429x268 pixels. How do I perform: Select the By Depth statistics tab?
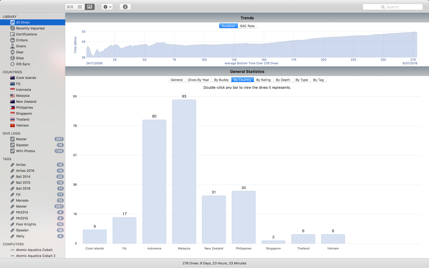click(x=283, y=80)
